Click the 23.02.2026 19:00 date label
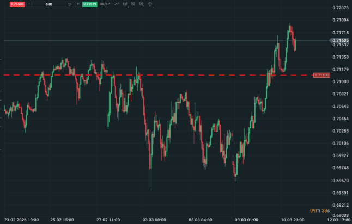 pyautogui.click(x=21, y=220)
